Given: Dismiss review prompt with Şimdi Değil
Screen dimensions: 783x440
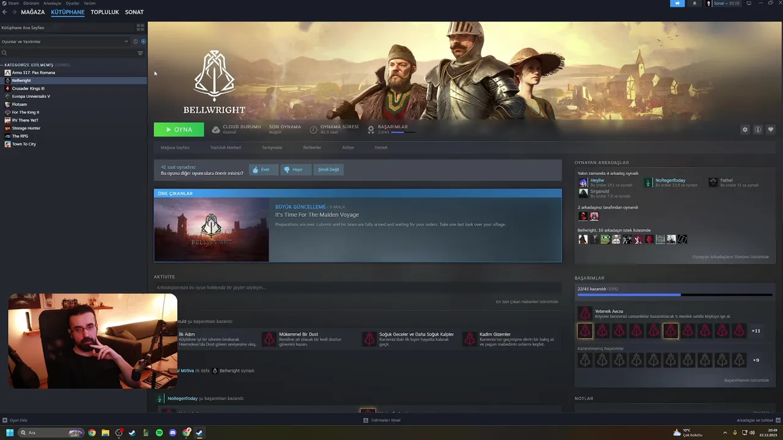Looking at the screenshot, I should point(328,169).
